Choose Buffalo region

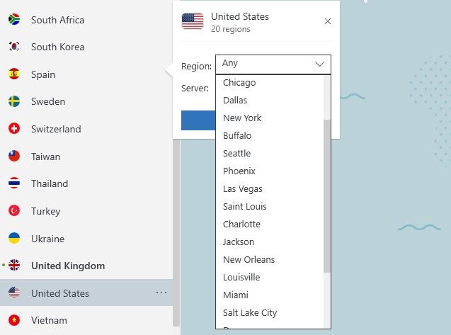coord(237,135)
